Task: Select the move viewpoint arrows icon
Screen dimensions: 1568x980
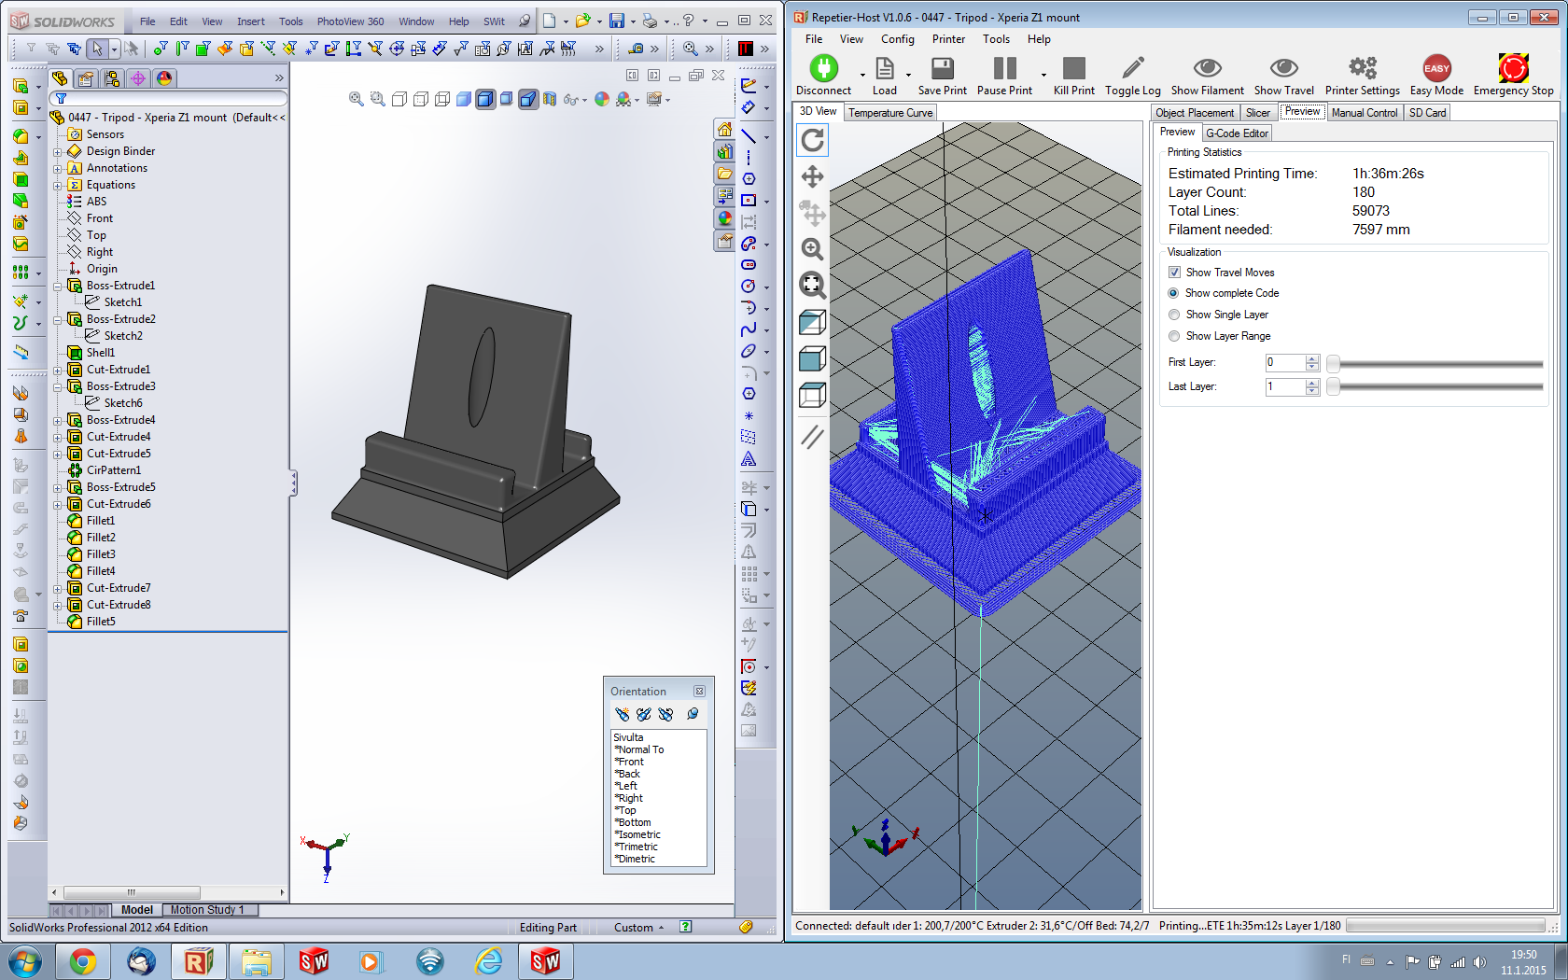Action: pos(813,176)
